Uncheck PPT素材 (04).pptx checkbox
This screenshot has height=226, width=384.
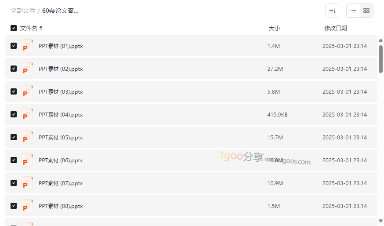click(x=14, y=115)
